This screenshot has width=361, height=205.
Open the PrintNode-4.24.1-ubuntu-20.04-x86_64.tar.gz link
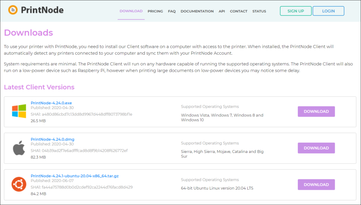tap(75, 176)
